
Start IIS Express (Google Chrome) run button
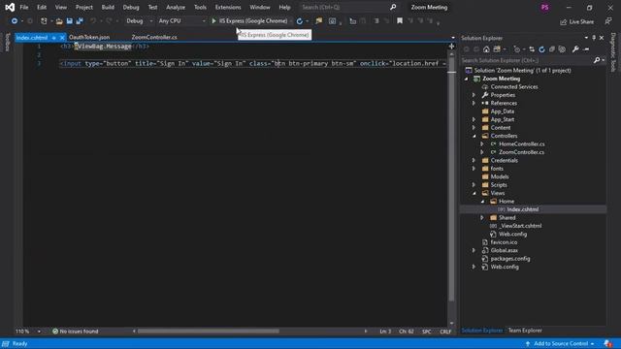click(x=249, y=21)
